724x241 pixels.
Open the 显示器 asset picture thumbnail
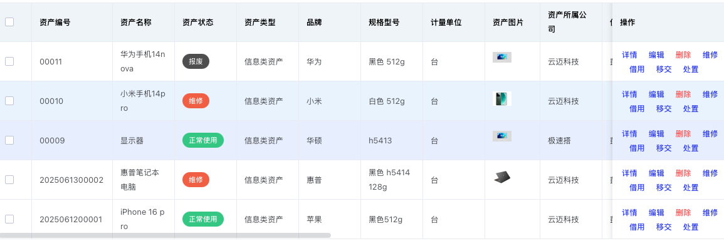(x=502, y=136)
